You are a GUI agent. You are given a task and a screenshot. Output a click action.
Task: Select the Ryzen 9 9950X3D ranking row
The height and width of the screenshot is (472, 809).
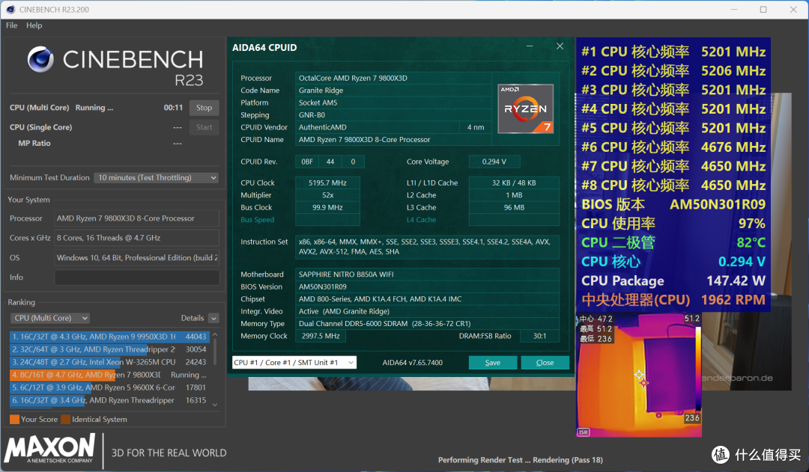coord(109,337)
